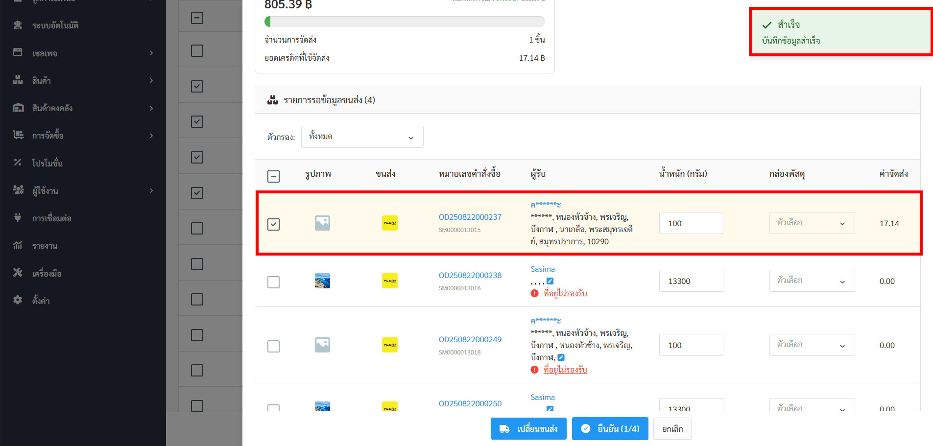Viewport: 933px width, 446px height.
Task: Tick the checkbox for order OD250822000238
Action: tap(273, 282)
